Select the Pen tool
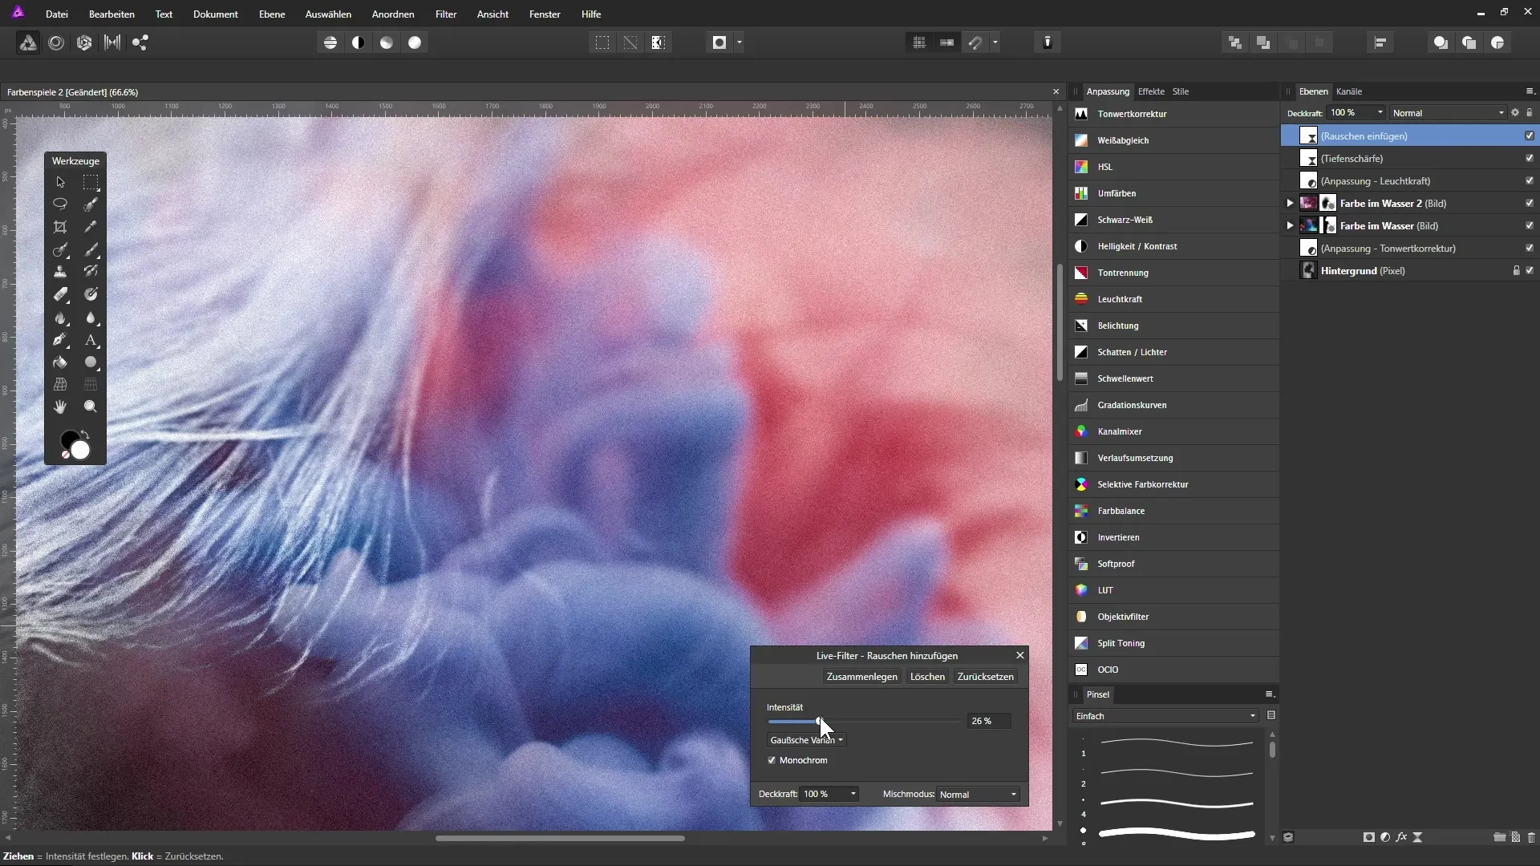 [60, 340]
